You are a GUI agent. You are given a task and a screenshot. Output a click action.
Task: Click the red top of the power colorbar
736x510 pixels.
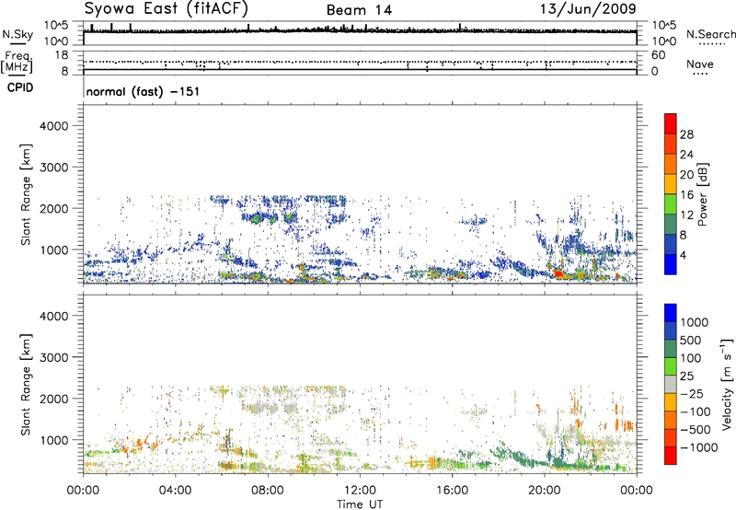671,123
